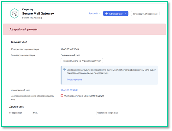This screenshot has width=172, height=131.
Task: Click the Текущий узел section heading
Action: point(19,42)
